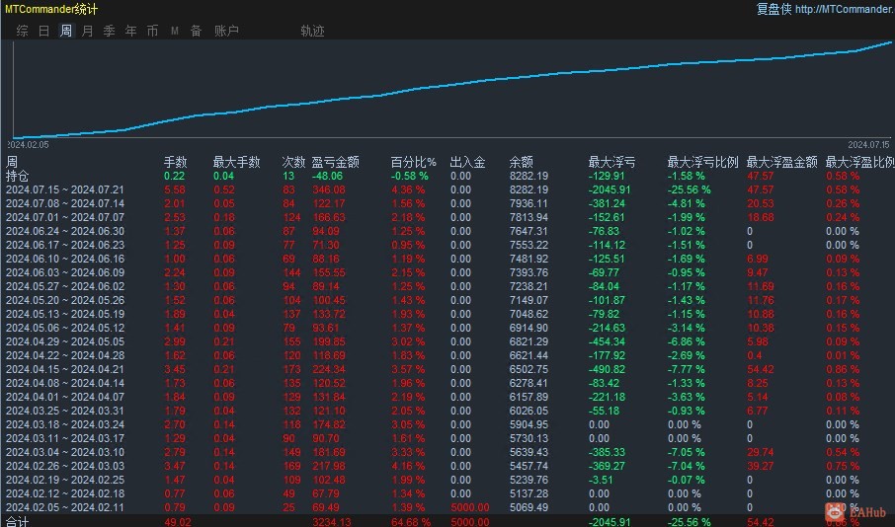Screen dimensions: 895x527
Task: Open the 季 quarterly tab
Action: [109, 31]
